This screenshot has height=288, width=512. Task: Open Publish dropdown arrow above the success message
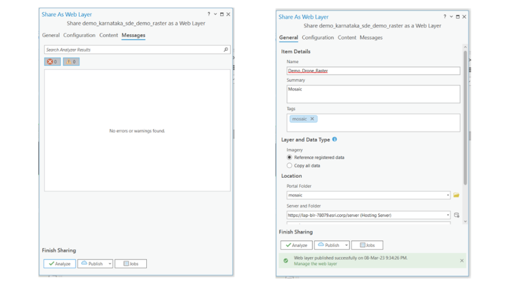[346, 245]
